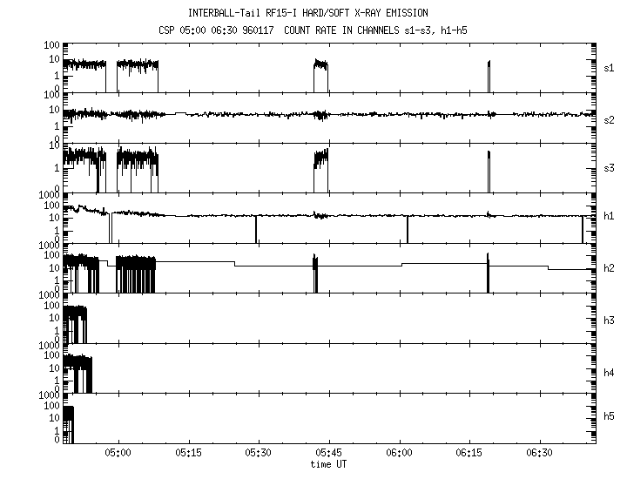Select the h2 channel label
The image size is (627, 479).
coord(610,268)
